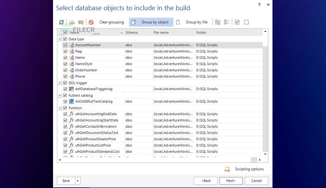This screenshot has width=326, height=188.
Task: Uncheck the AccountNumber row checkbox
Action: pos(65,45)
